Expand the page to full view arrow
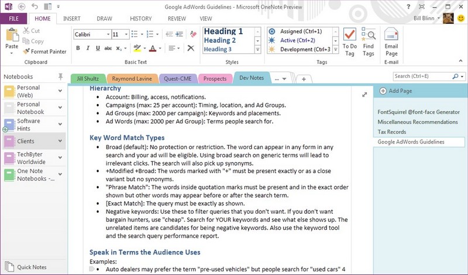 [364, 95]
